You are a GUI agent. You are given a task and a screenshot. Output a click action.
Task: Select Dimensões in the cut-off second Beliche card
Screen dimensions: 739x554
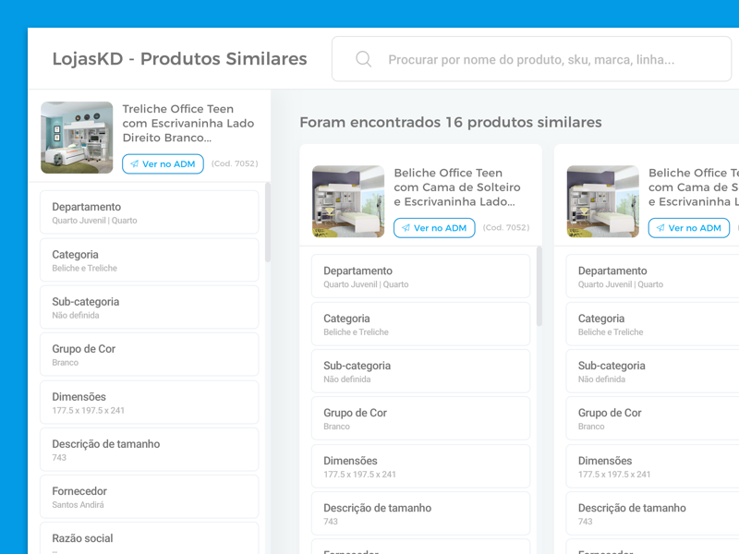(652, 466)
